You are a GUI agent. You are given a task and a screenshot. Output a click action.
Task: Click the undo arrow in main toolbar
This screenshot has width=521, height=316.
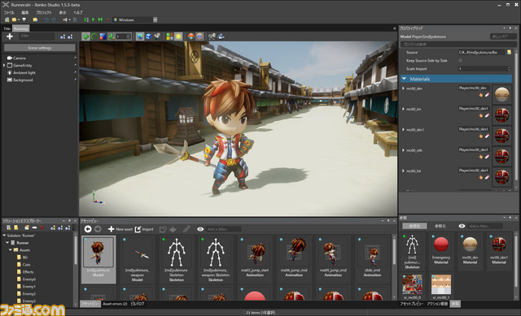click(46, 19)
